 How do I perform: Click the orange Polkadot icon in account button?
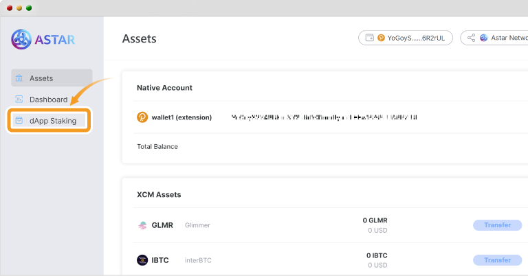(381, 38)
